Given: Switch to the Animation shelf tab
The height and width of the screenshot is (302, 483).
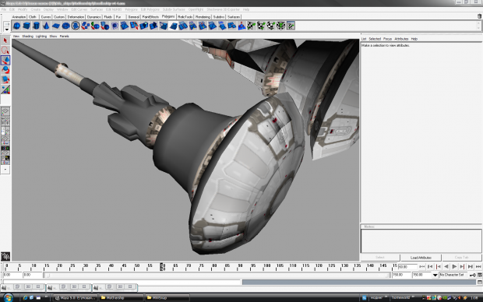Looking at the screenshot, I should 19,17.
